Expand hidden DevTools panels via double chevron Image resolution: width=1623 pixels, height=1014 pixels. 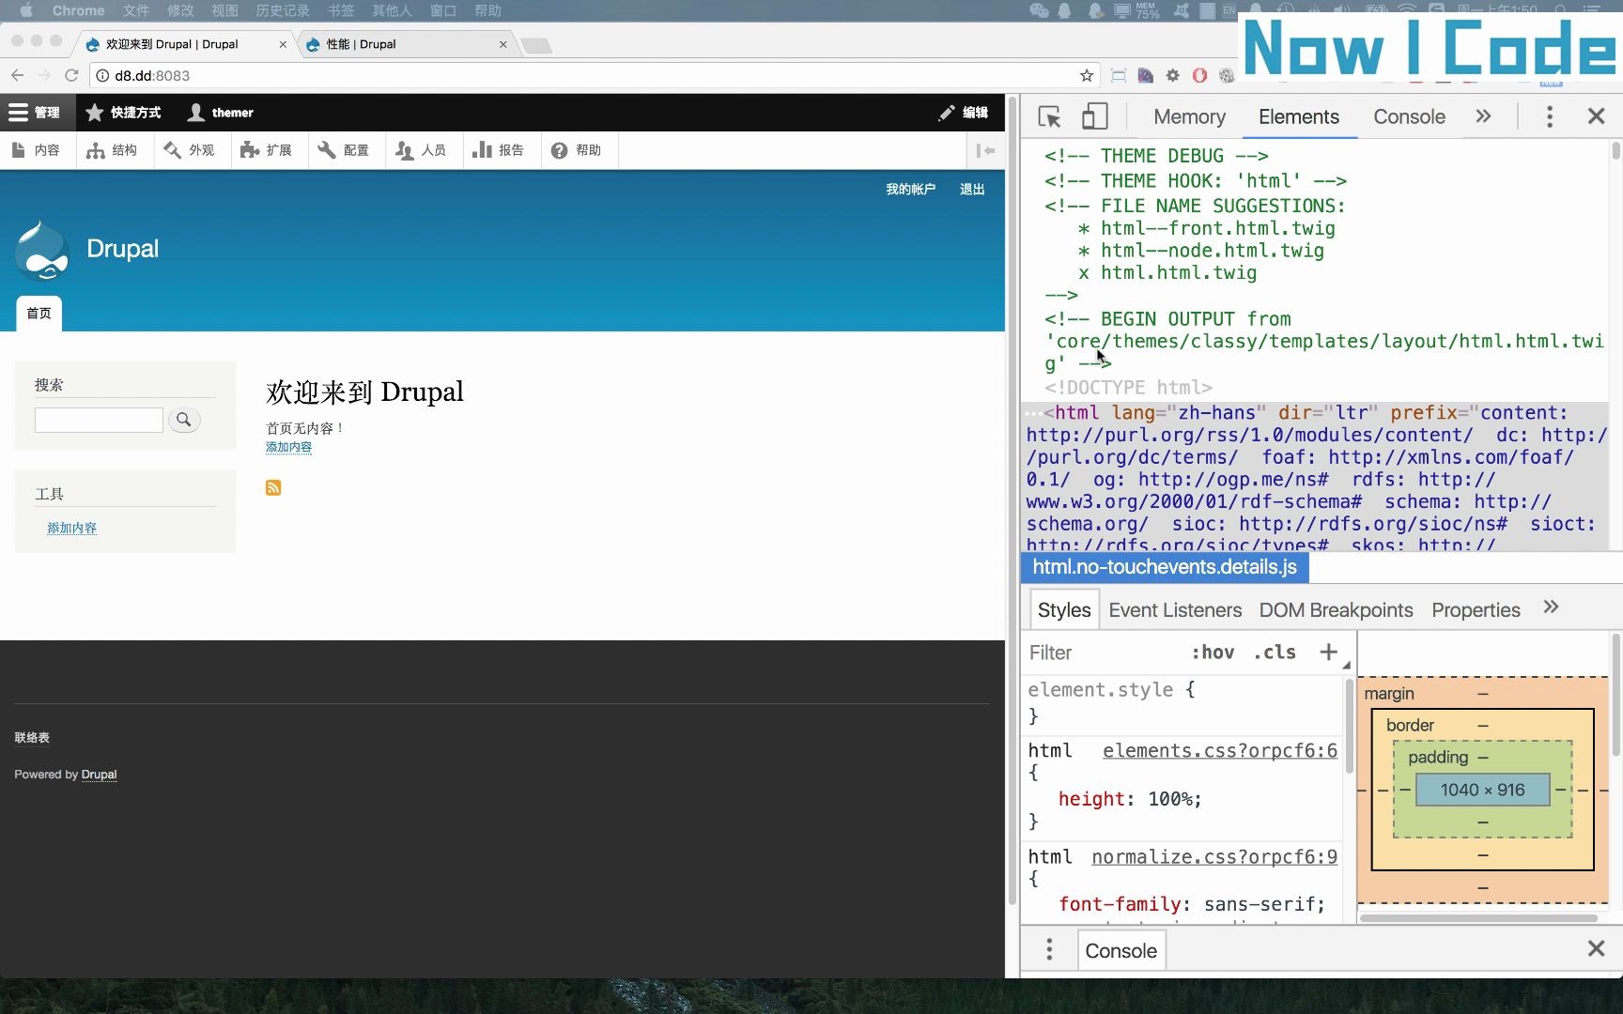(x=1484, y=115)
